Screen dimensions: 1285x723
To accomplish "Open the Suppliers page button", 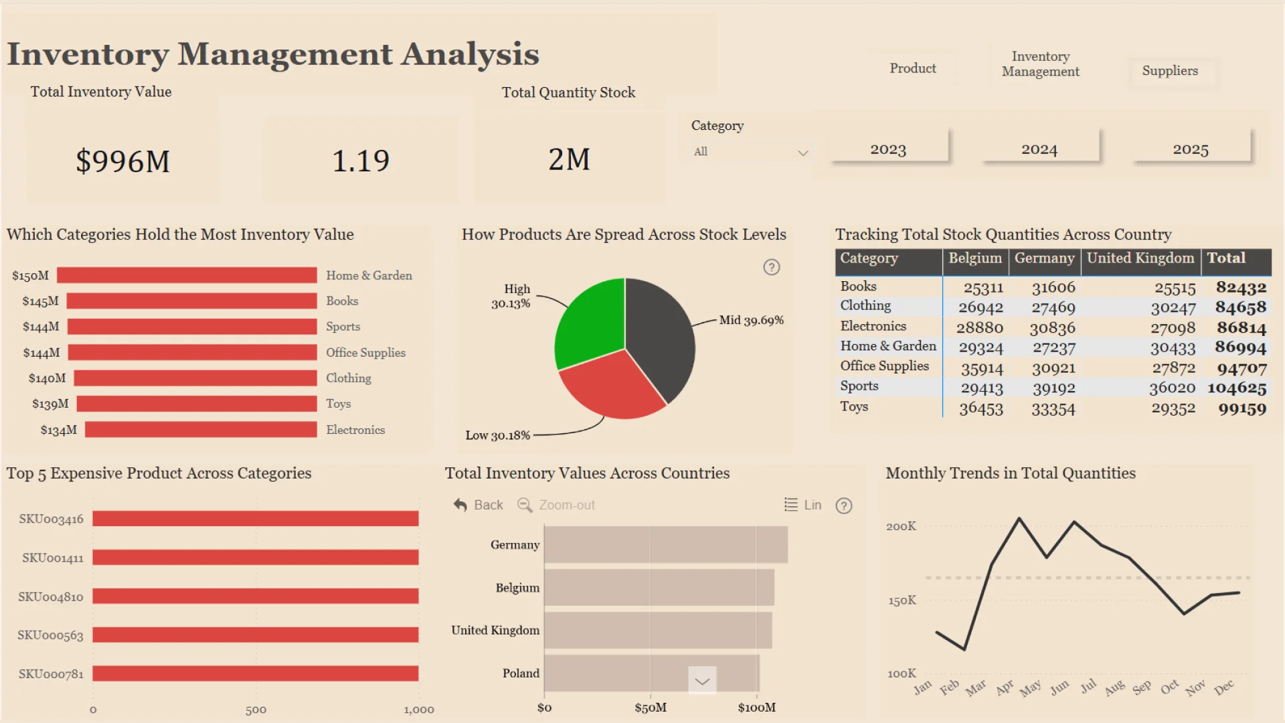I will 1170,71.
